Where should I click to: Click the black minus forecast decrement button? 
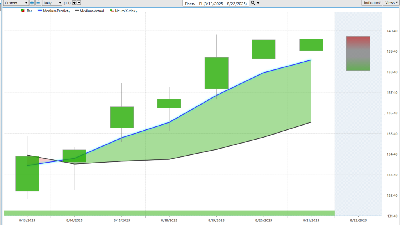click(x=79, y=3)
